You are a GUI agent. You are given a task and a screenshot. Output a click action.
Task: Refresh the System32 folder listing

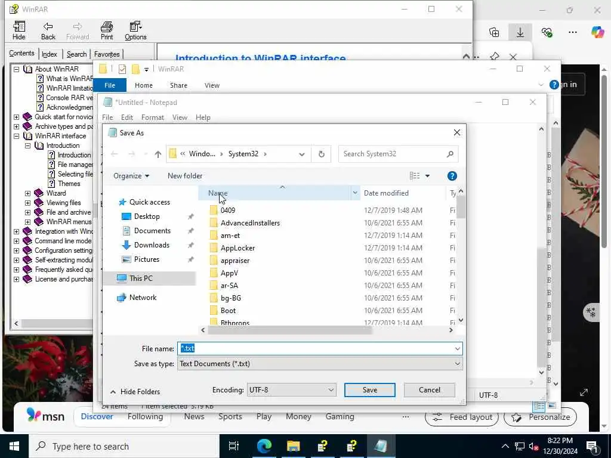coord(321,154)
